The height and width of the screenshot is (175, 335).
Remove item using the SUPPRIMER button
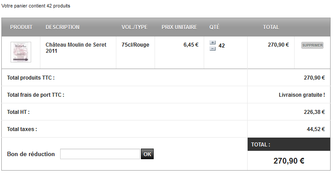tap(312, 45)
